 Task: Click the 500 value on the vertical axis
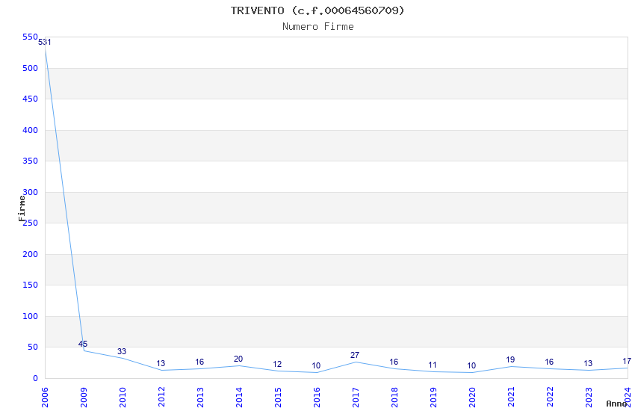pos(30,68)
